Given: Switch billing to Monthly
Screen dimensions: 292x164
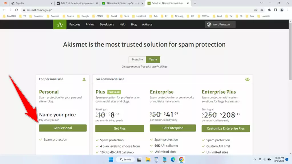Looking at the screenshot, I should (137, 60).
